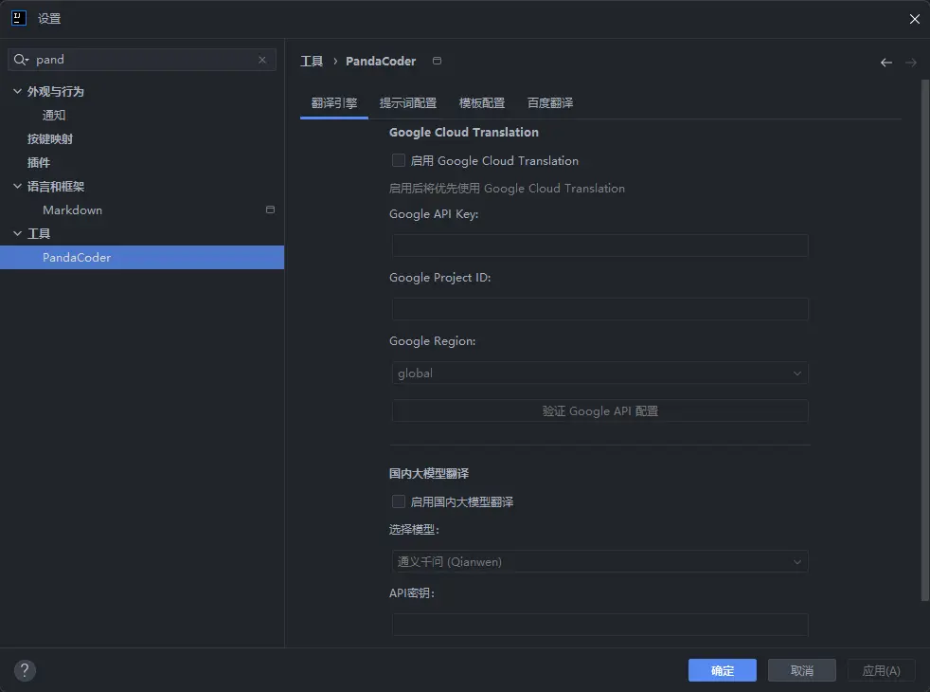Click 验证 Google API 配置 button
930x692 pixels.
[x=599, y=410]
